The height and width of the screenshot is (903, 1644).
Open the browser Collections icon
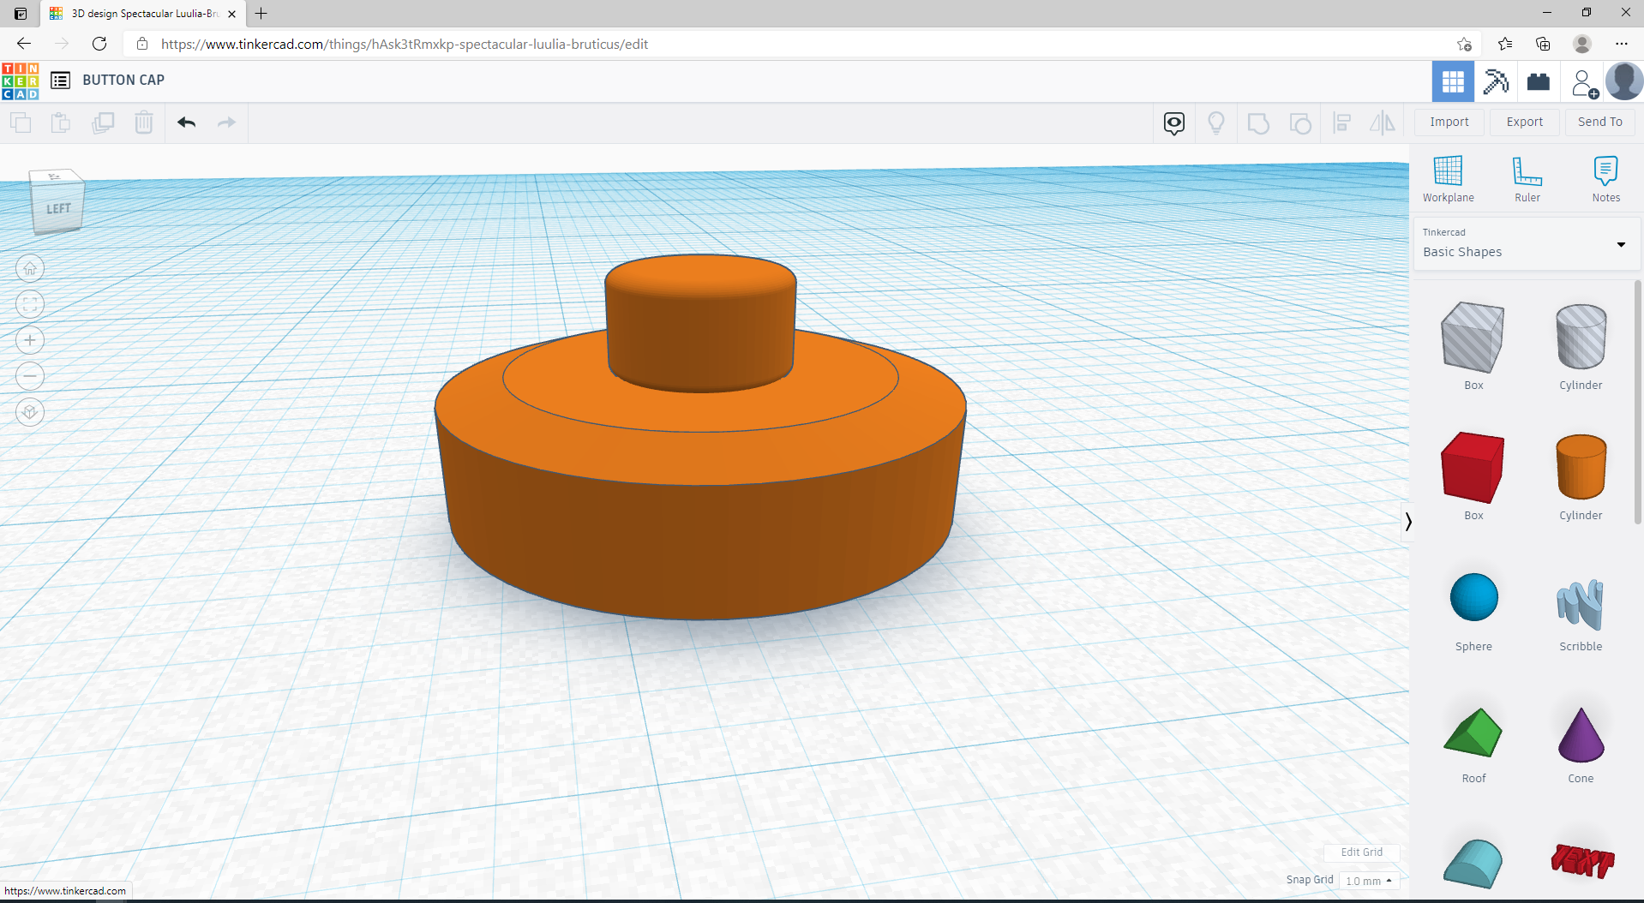pos(1543,44)
